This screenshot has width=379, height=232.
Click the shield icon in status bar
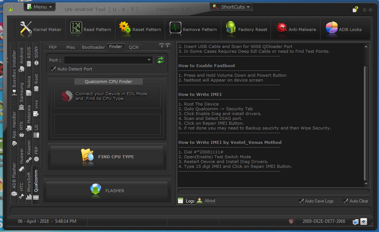(291, 221)
